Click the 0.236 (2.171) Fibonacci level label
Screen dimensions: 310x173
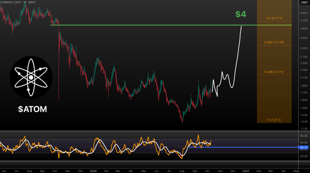click(274, 72)
